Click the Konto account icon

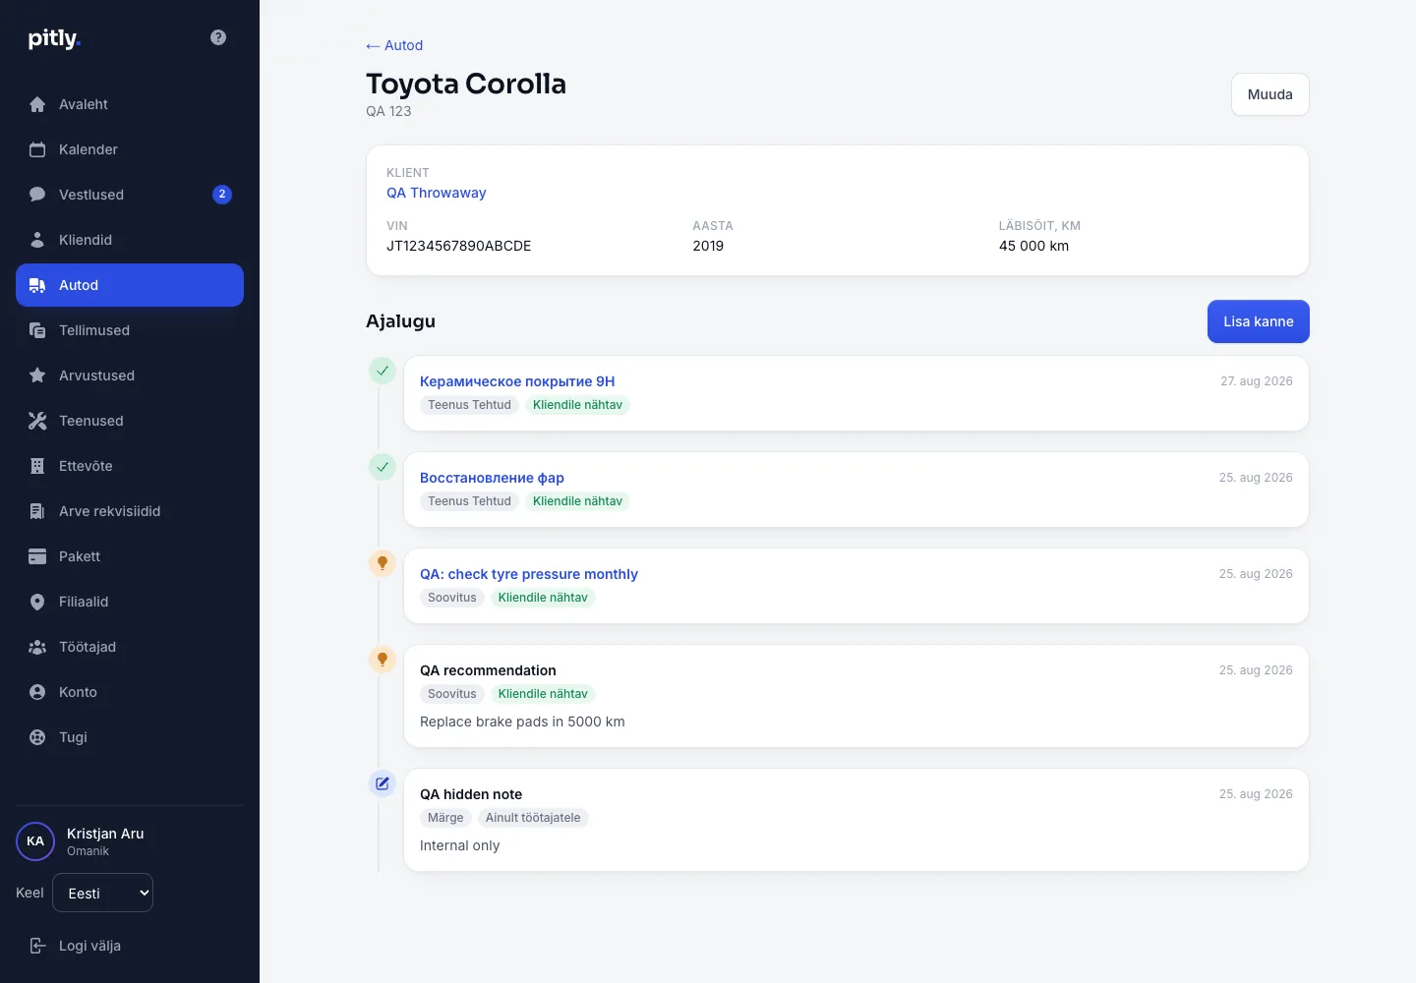(37, 692)
